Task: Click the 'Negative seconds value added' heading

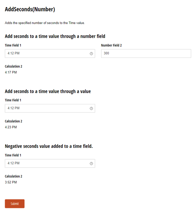Action: click(49, 146)
